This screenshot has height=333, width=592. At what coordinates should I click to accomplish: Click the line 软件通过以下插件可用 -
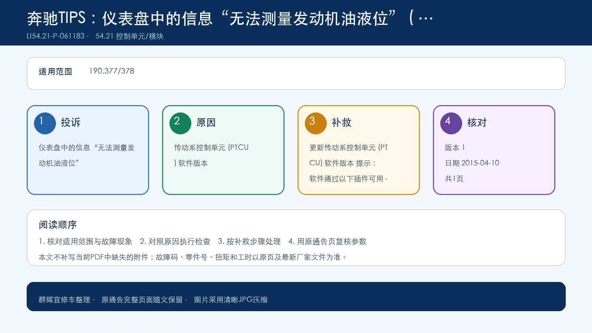click(x=349, y=179)
